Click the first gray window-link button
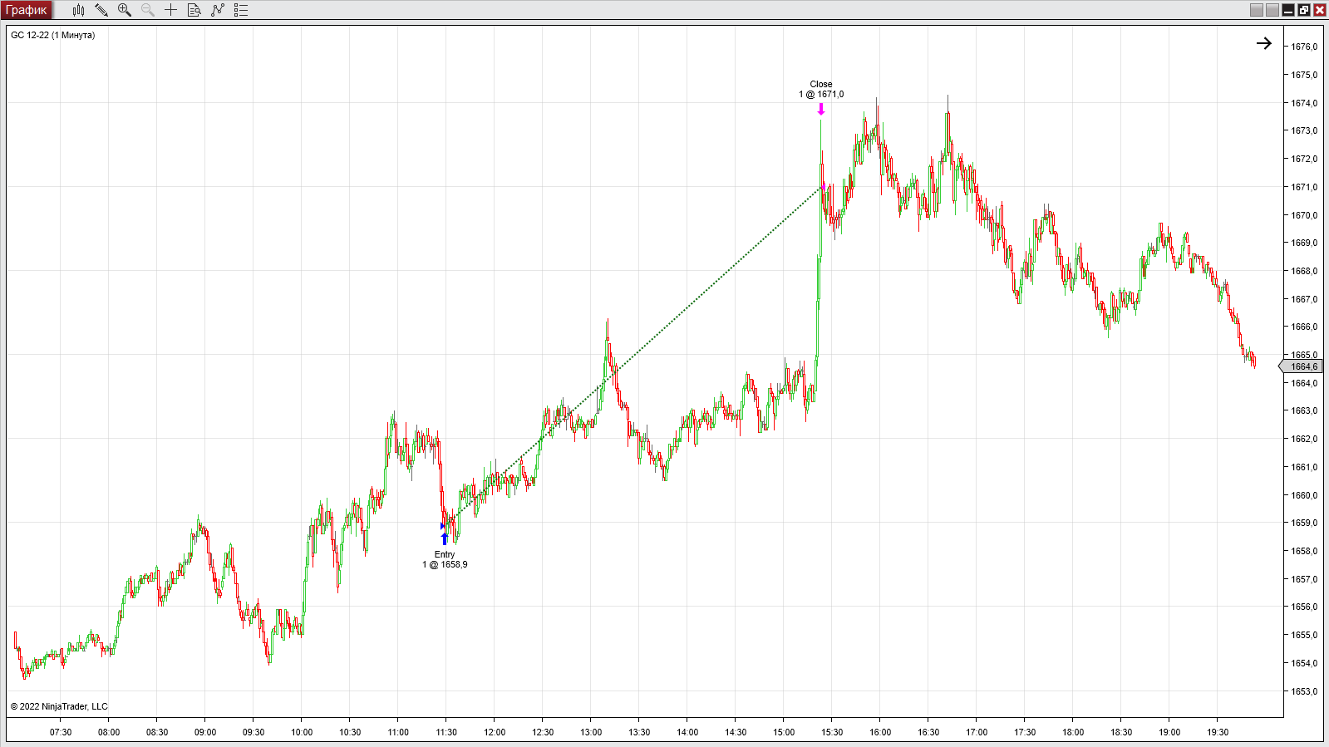Viewport: 1329px width, 747px height. (1257, 10)
